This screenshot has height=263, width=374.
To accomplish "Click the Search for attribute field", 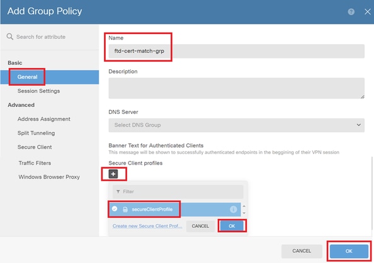I will tap(41, 36).
